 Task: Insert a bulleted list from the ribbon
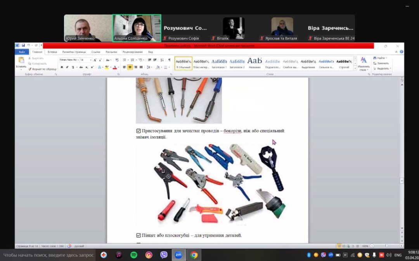125,60
